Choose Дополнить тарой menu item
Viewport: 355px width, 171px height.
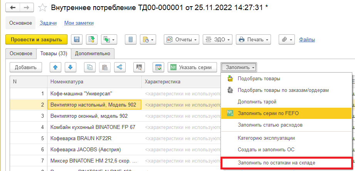coord(286,102)
